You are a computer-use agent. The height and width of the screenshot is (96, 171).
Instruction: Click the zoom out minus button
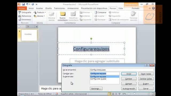(x=129, y=94)
